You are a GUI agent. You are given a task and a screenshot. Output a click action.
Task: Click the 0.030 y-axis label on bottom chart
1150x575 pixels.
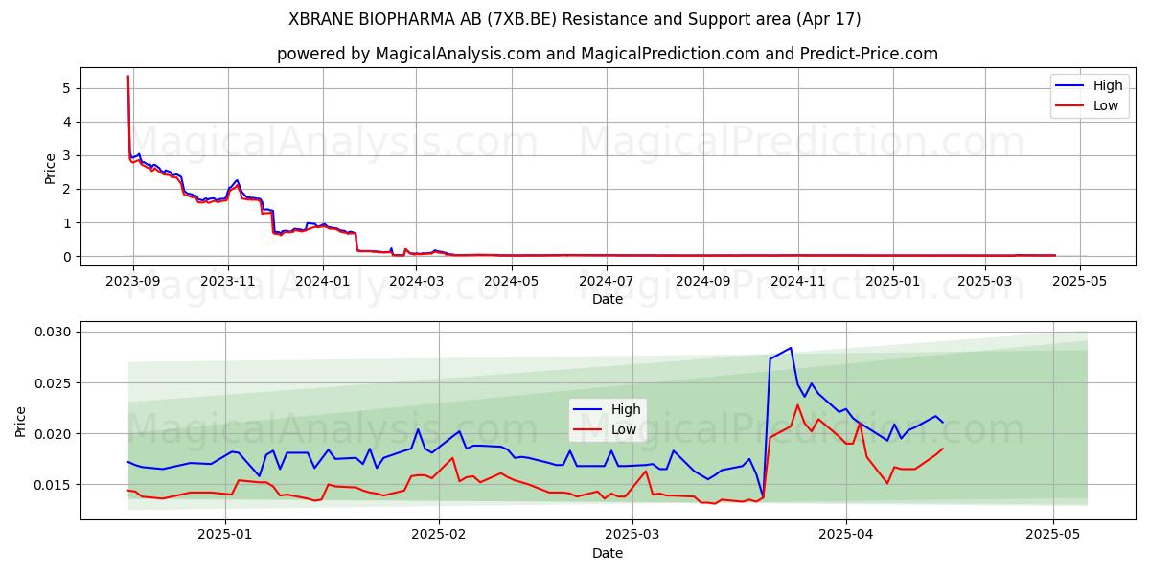point(54,333)
